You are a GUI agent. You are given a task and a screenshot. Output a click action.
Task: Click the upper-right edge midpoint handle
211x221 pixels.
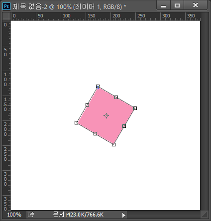point(116,97)
